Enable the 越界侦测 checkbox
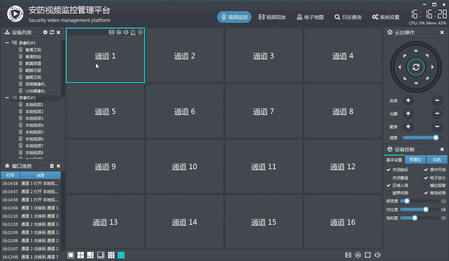The height and width of the screenshot is (261, 449). tap(388, 193)
